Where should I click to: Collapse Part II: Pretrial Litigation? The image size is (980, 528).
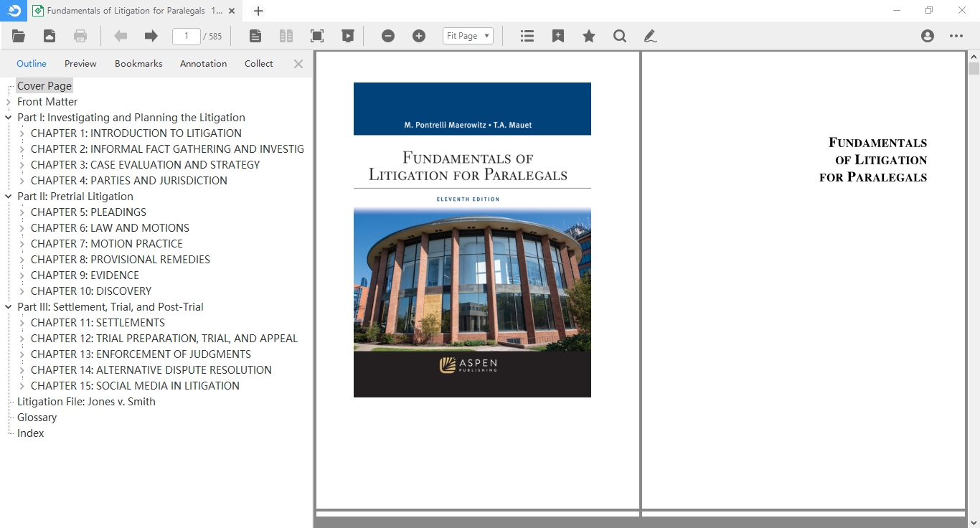point(9,197)
